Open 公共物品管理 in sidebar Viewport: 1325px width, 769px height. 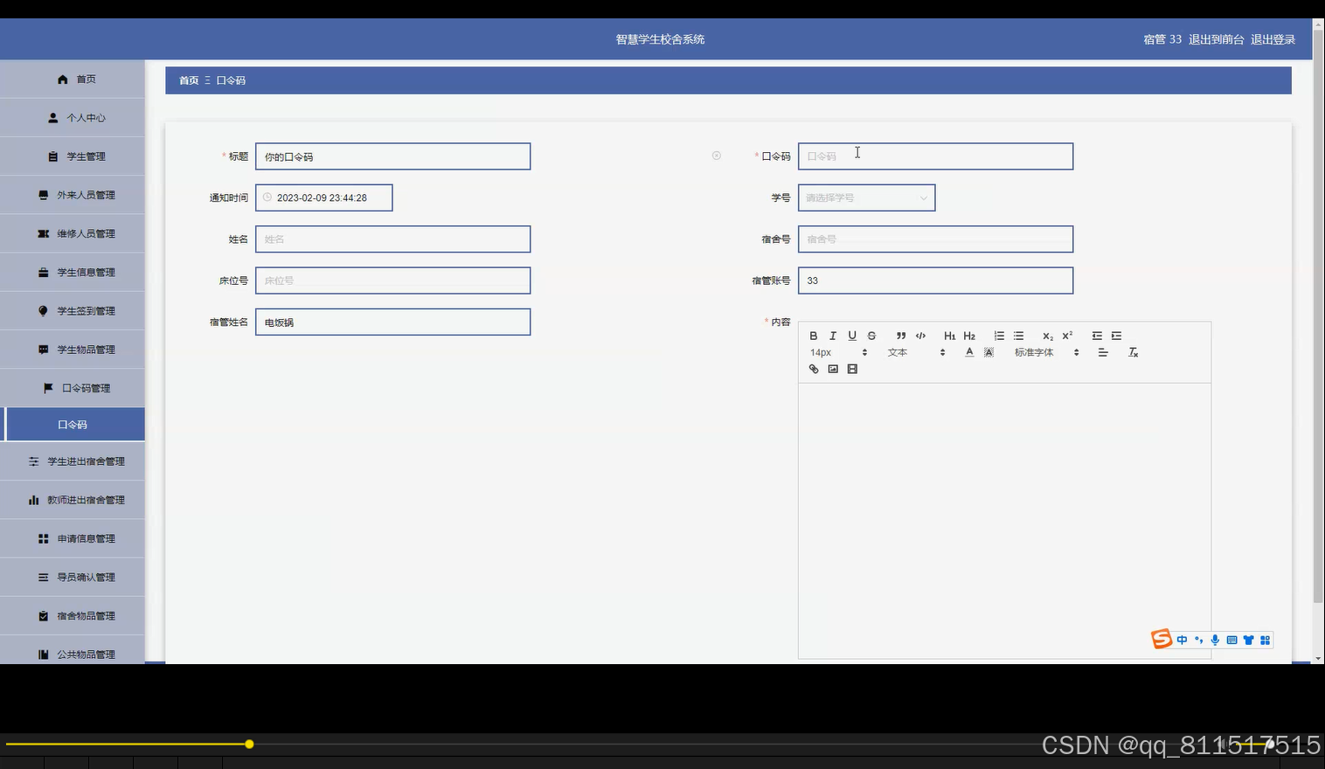coord(73,652)
